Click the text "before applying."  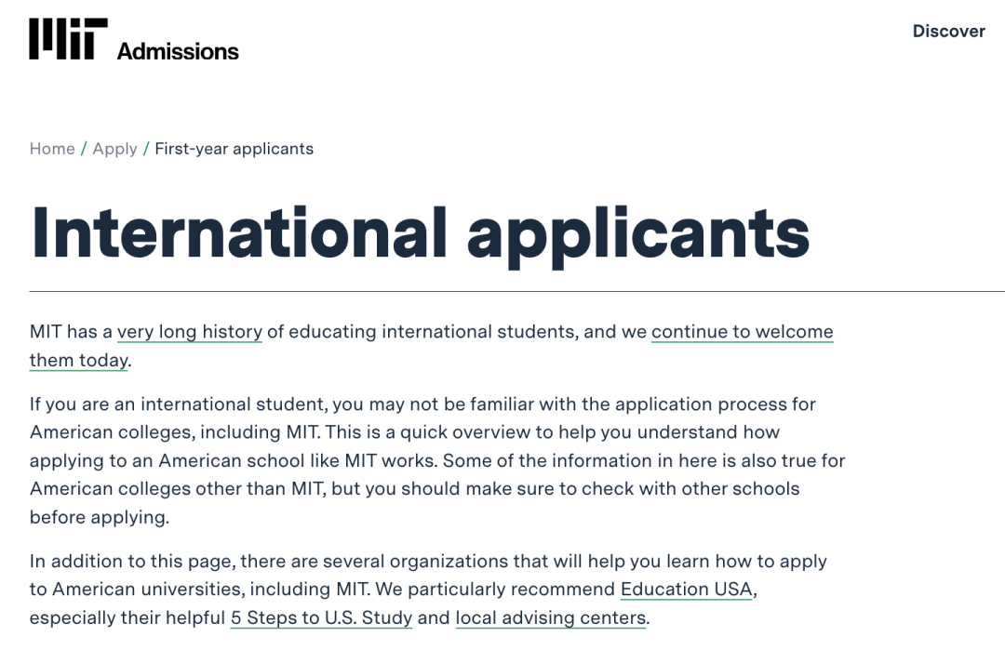100,518
